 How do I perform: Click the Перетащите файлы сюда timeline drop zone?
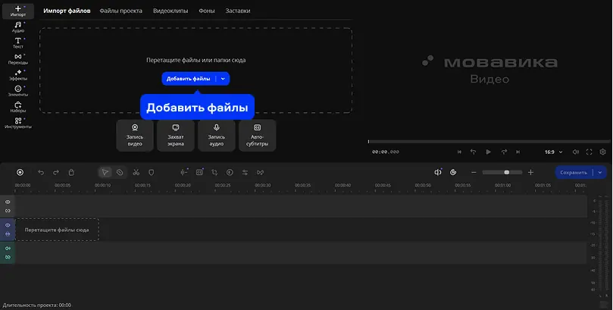(57, 230)
